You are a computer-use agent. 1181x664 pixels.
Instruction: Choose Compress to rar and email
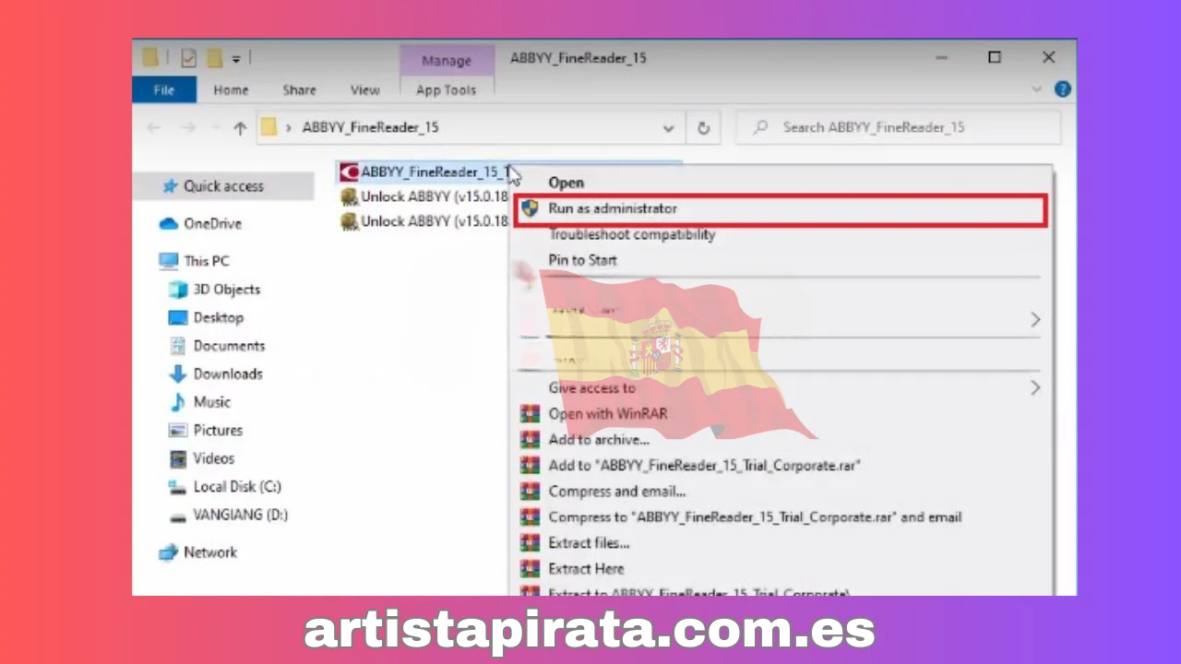[x=755, y=517]
